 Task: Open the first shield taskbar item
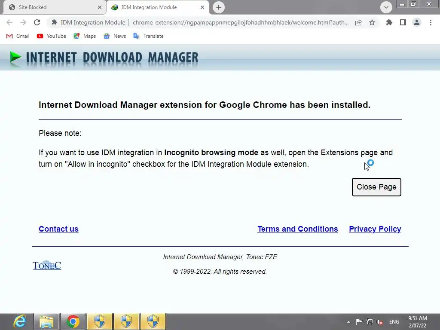[x=100, y=321]
